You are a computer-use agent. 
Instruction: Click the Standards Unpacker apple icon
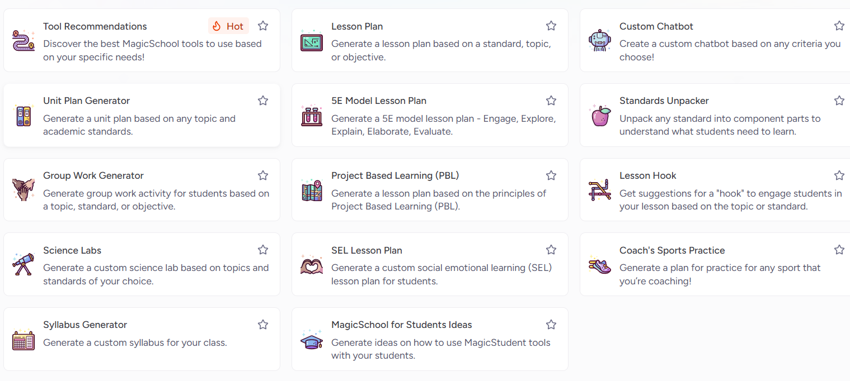pyautogui.click(x=600, y=116)
